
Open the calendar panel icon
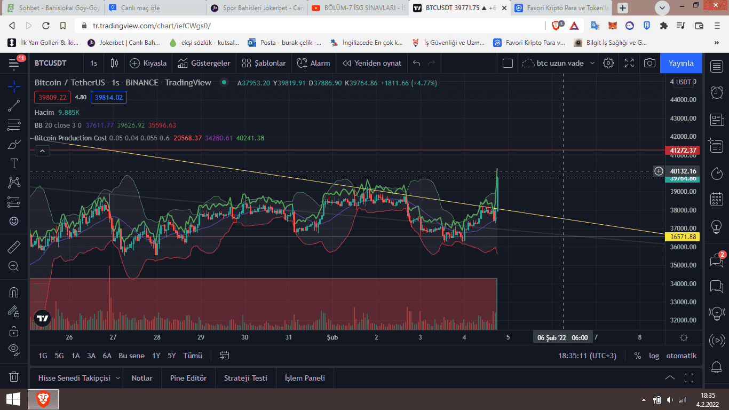(x=716, y=200)
